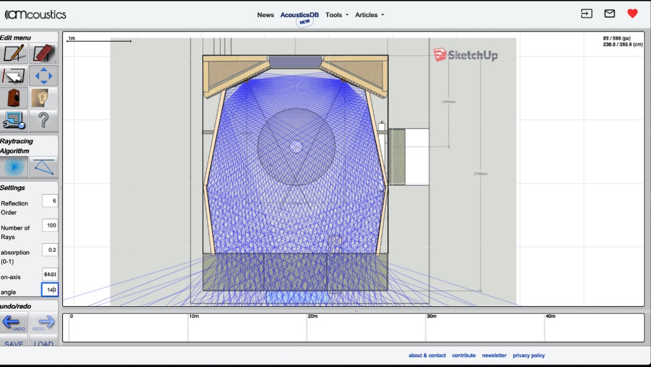The image size is (651, 367).
Task: Open the image settings wrench tool
Action: pyautogui.click(x=15, y=120)
